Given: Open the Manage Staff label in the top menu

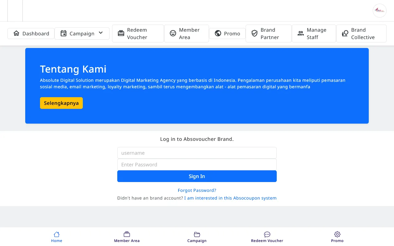Looking at the screenshot, I should point(316,34).
